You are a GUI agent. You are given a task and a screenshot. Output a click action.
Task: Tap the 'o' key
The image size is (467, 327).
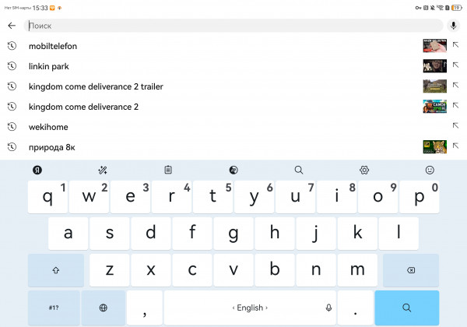378,196
